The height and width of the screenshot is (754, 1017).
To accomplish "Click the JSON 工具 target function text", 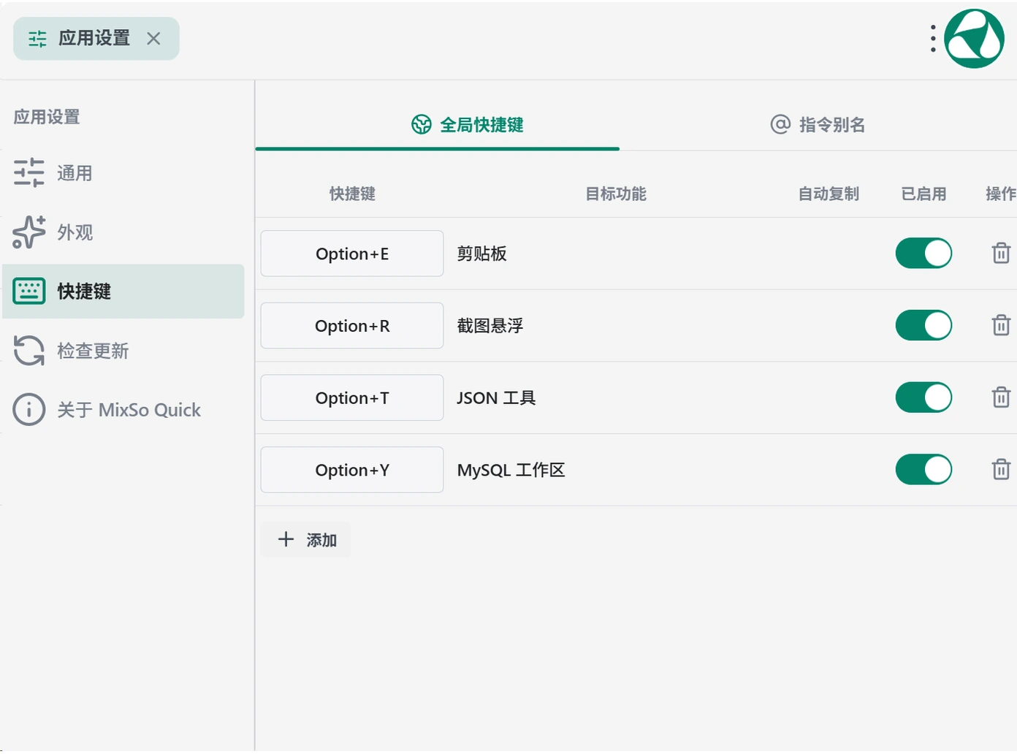I will [x=497, y=397].
